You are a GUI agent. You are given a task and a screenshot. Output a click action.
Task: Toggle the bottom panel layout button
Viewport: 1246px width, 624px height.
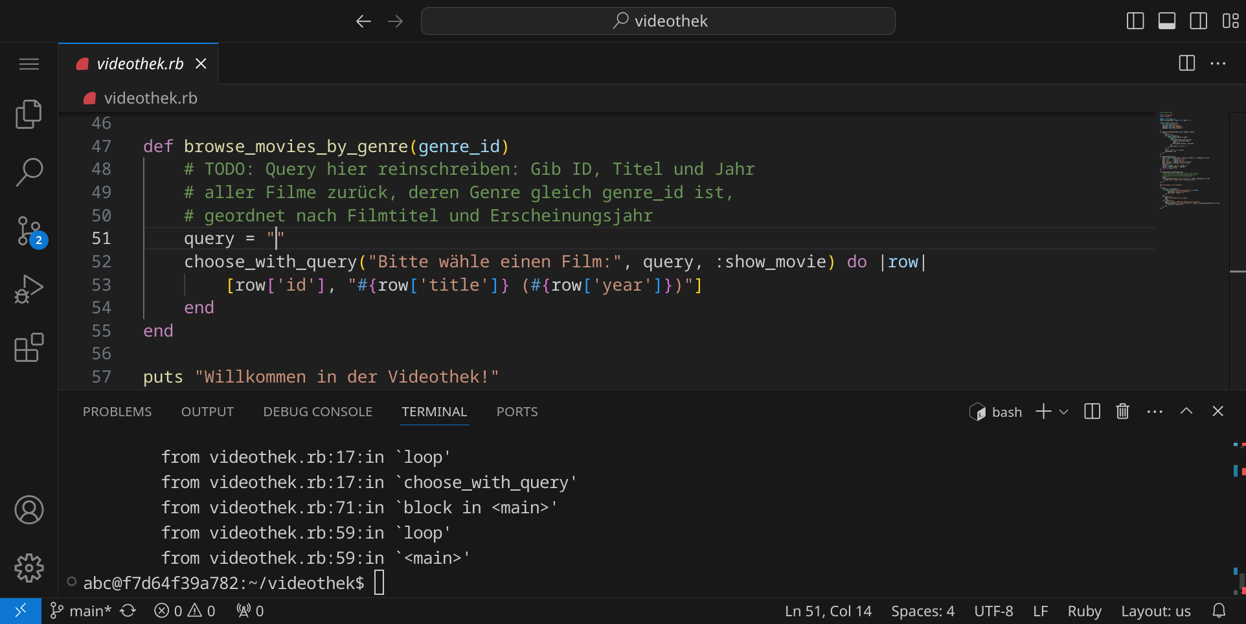pyautogui.click(x=1167, y=21)
